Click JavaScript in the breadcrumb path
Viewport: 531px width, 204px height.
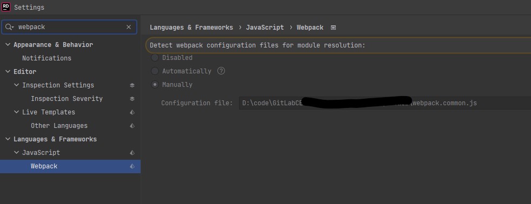click(265, 28)
